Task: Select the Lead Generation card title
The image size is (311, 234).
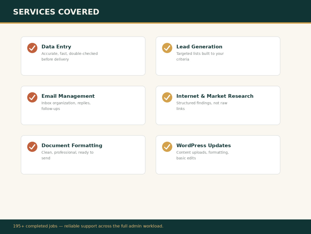Action: point(199,47)
